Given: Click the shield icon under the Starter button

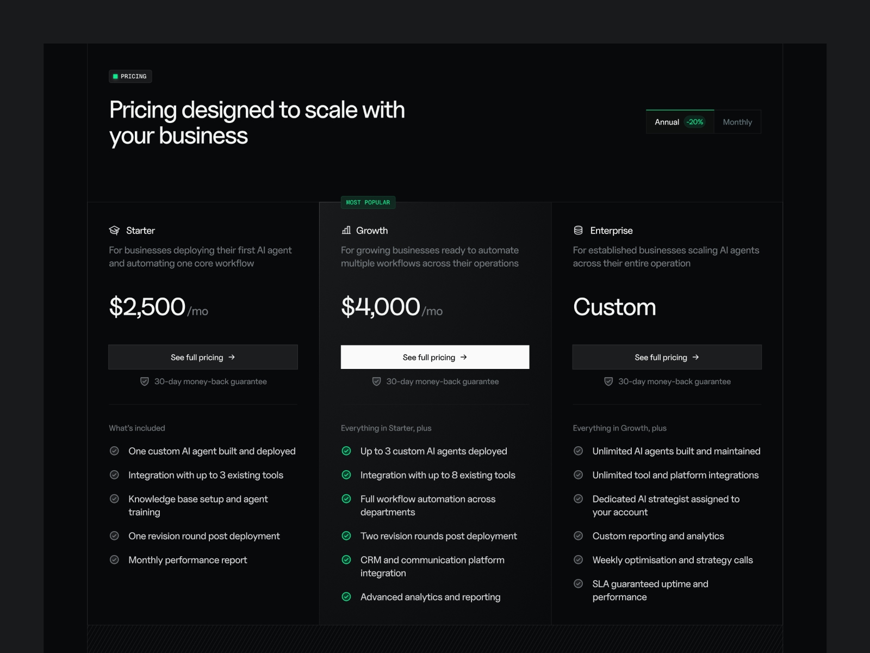Looking at the screenshot, I should 145,381.
